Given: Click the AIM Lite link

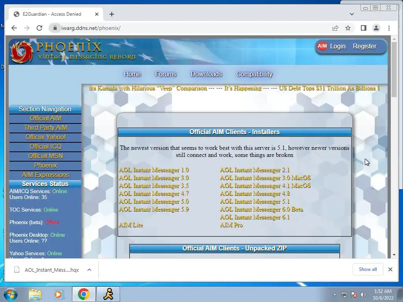Looking at the screenshot, I should [x=131, y=225].
